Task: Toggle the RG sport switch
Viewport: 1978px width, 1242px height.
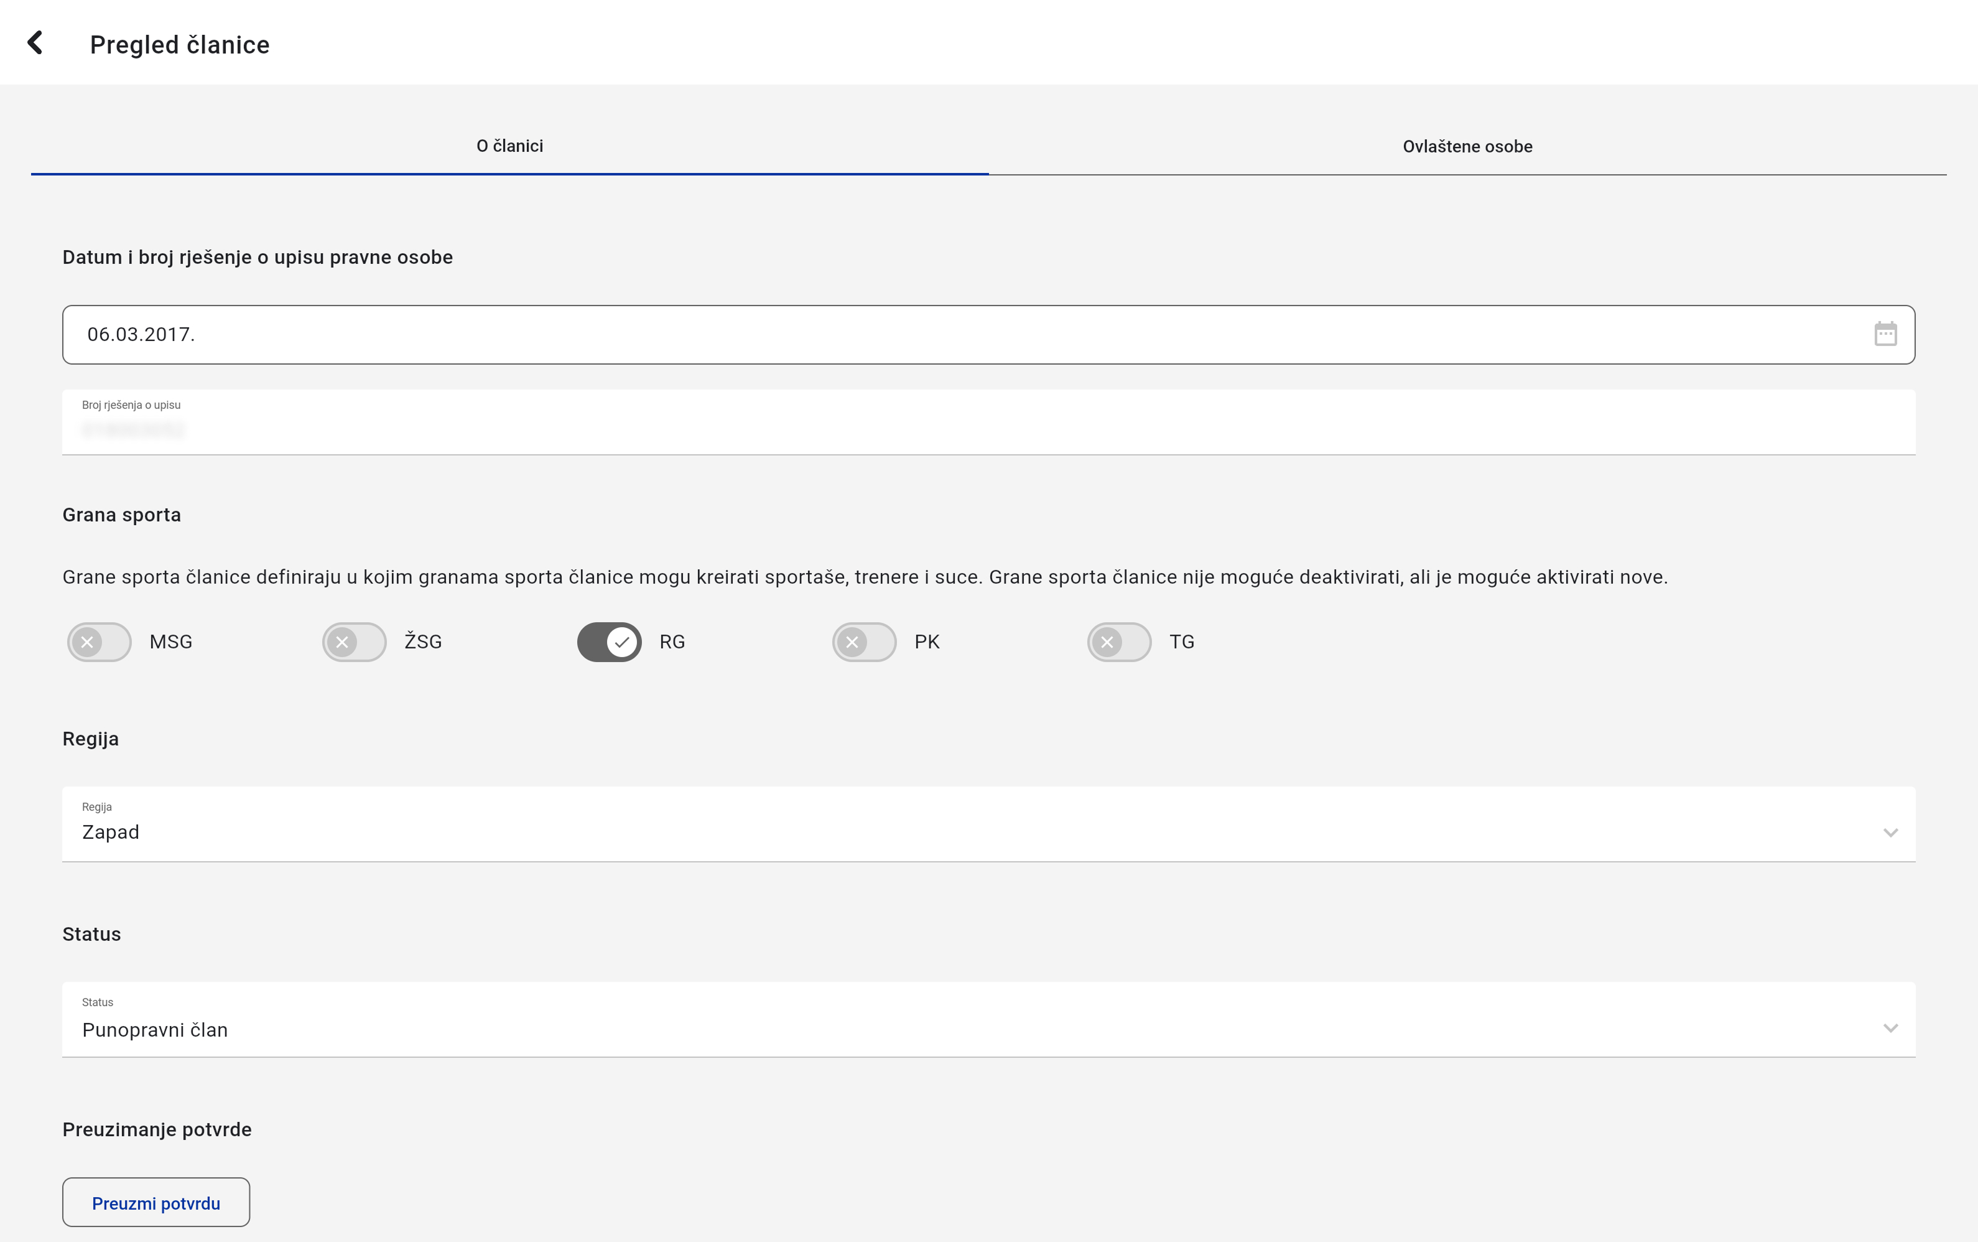Action: point(609,642)
